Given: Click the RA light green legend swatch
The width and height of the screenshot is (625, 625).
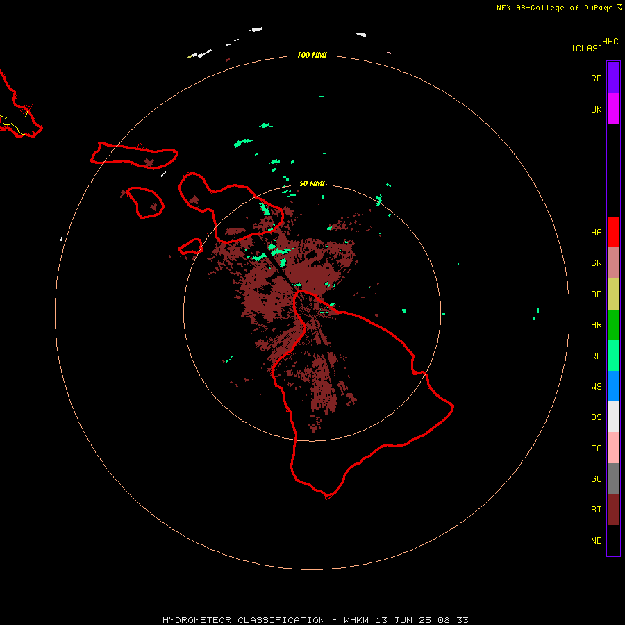Looking at the screenshot, I should point(613,356).
